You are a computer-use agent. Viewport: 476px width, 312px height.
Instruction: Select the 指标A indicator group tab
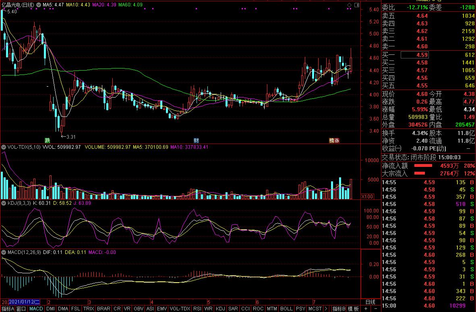pyautogui.click(x=8, y=309)
